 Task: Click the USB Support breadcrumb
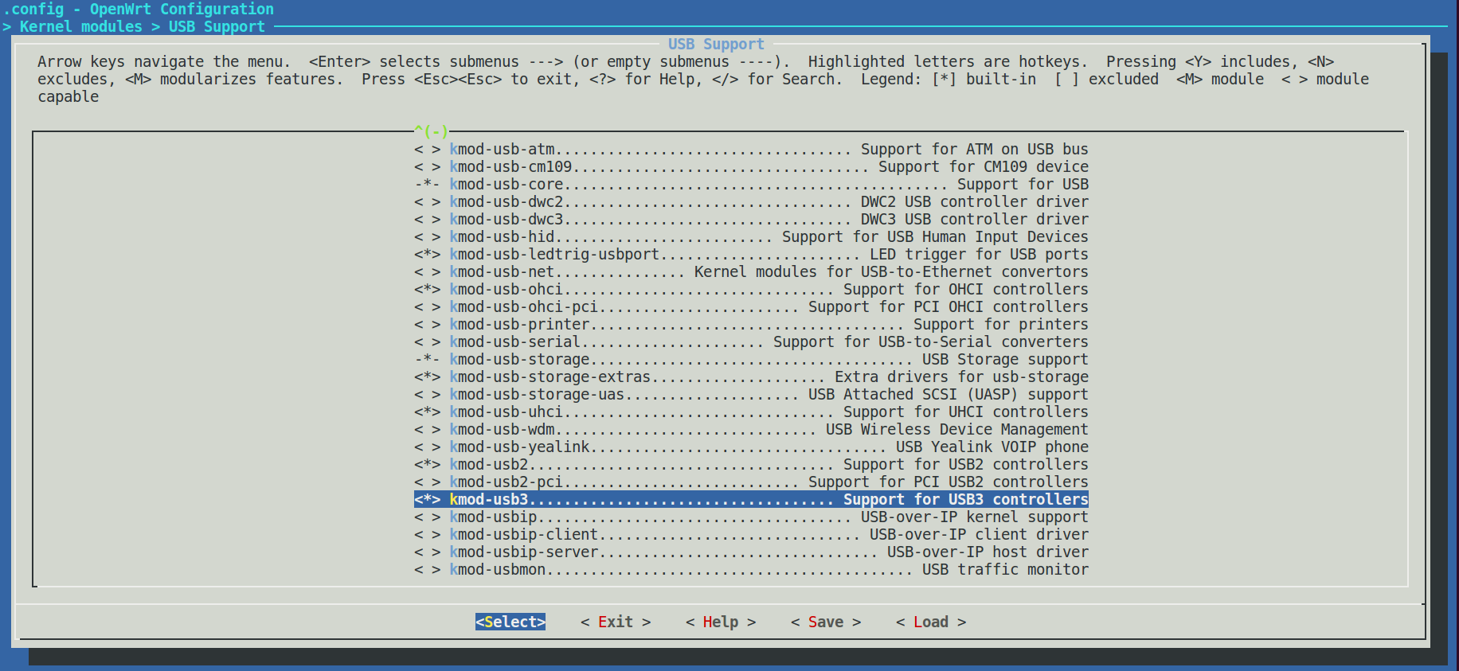pos(217,27)
